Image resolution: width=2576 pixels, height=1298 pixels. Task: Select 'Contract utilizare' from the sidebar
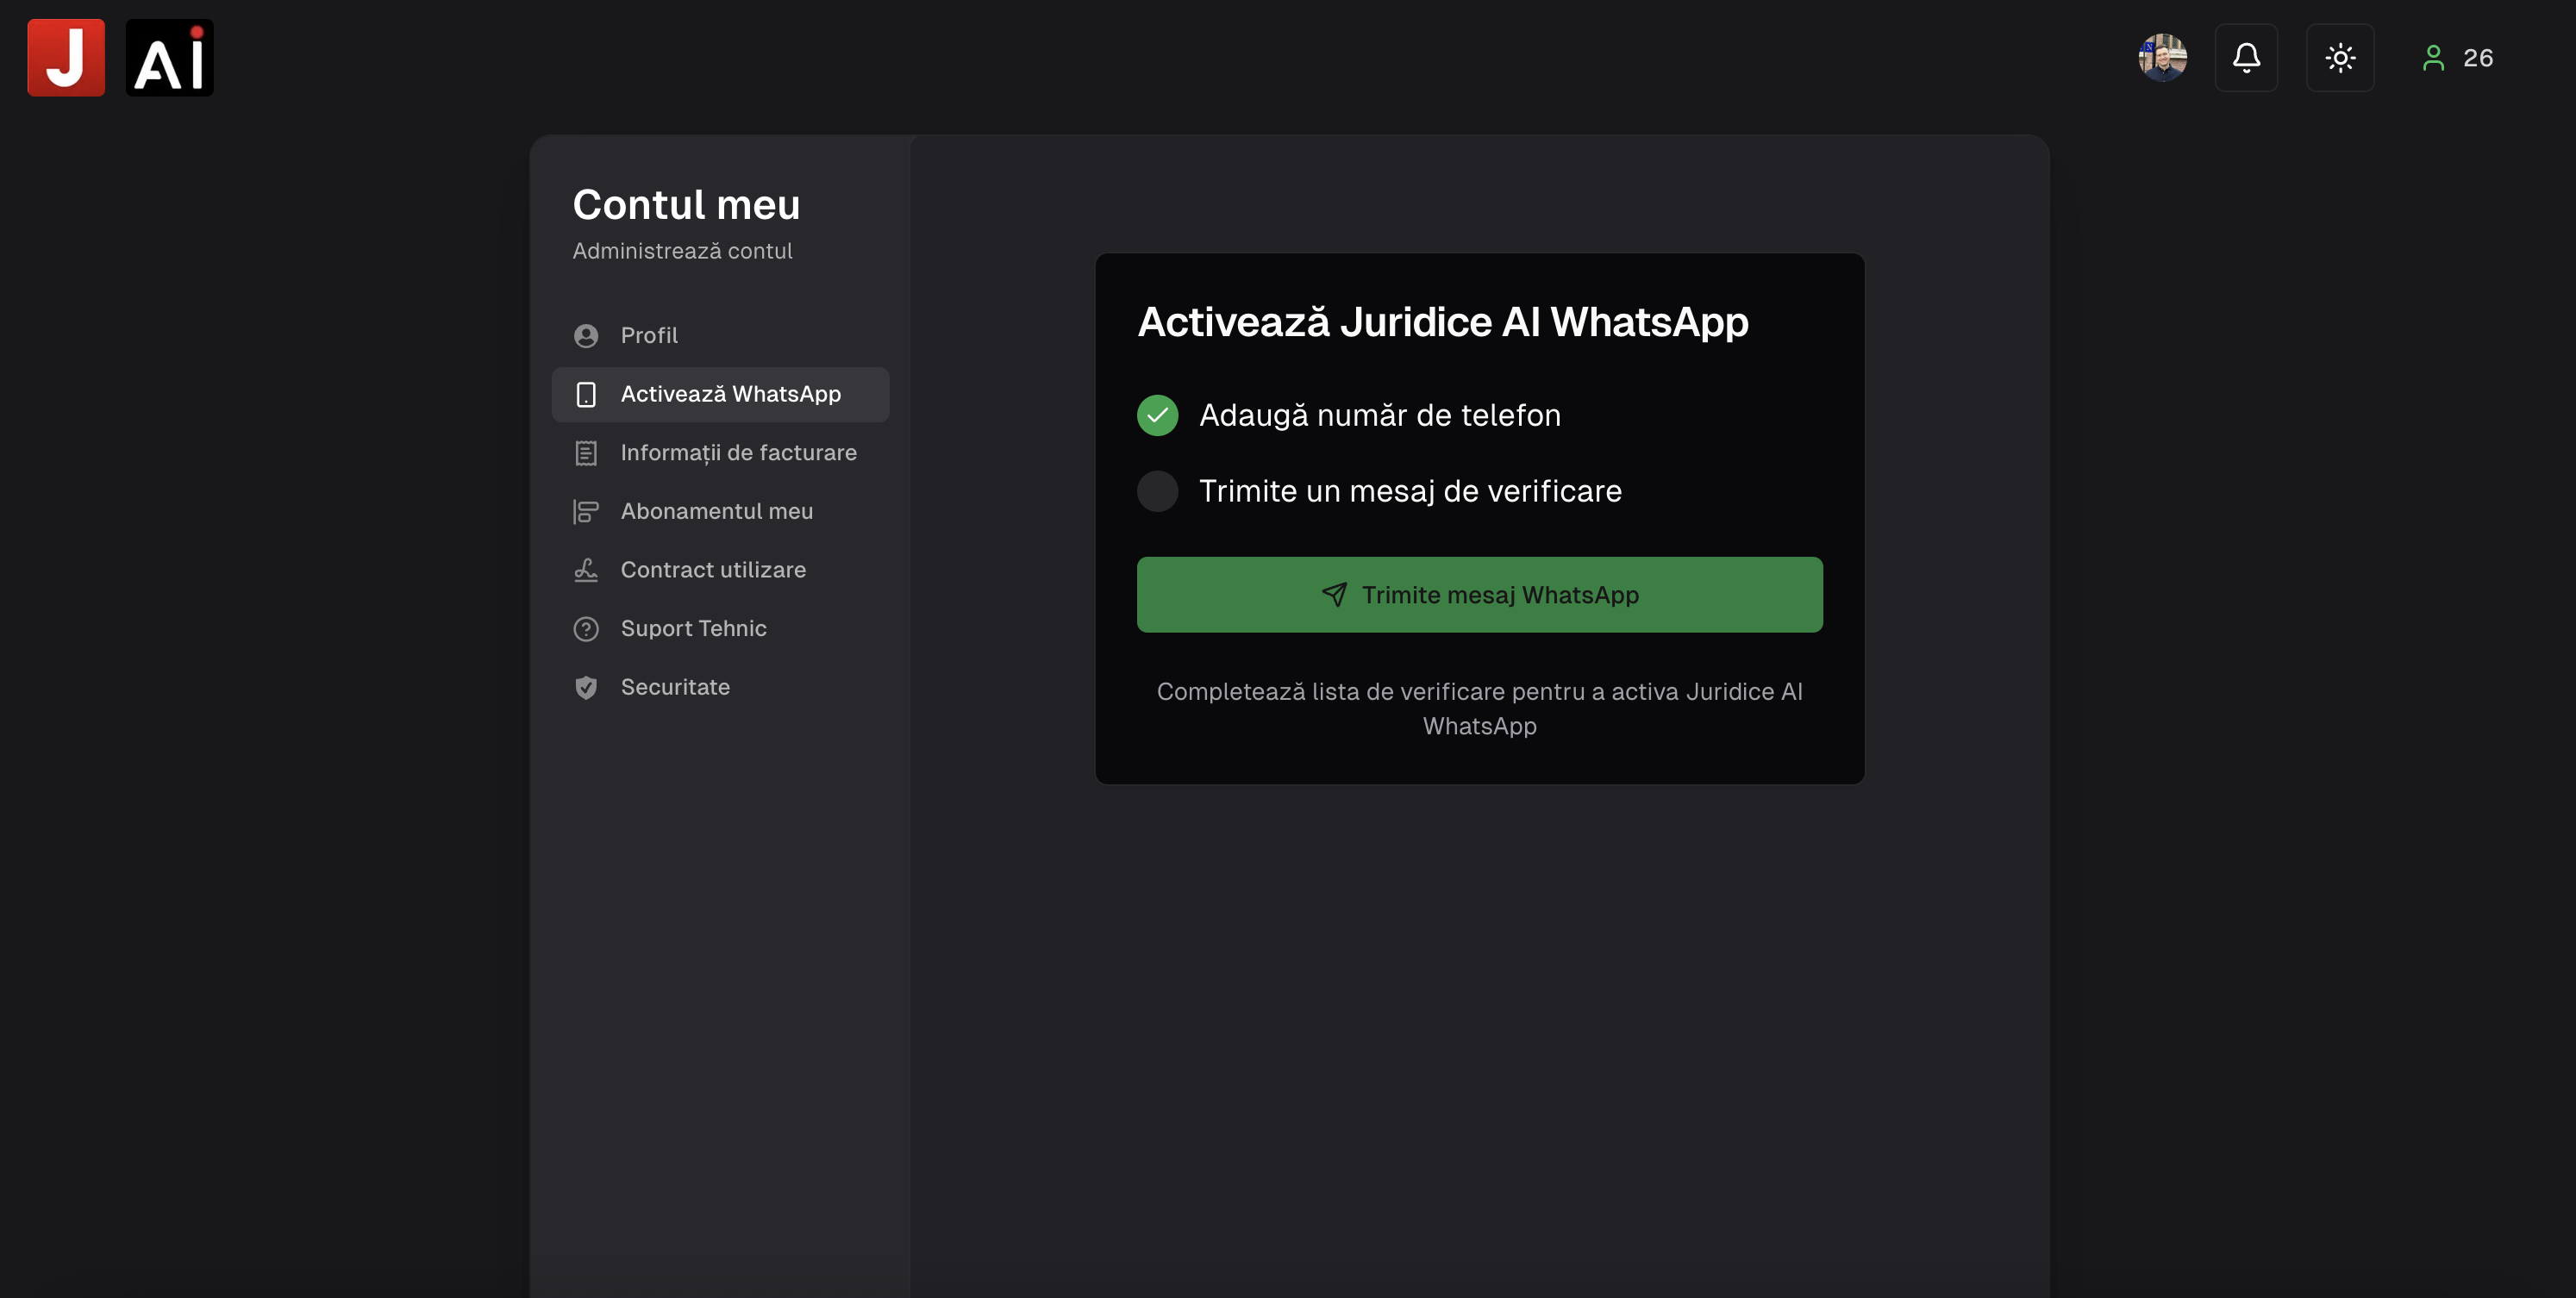tap(713, 569)
